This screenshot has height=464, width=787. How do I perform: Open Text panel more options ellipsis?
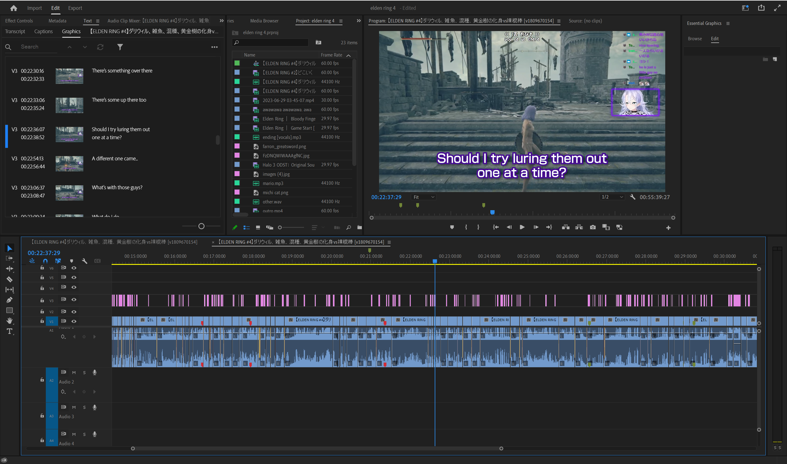(x=214, y=47)
